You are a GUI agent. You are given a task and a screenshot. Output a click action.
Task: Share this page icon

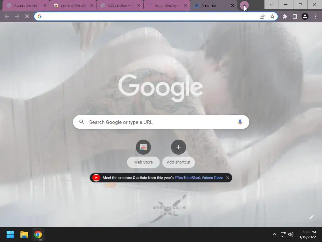click(262, 16)
